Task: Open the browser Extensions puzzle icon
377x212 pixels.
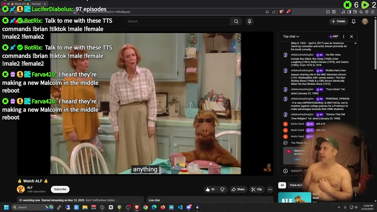Action: pyautogui.click(x=328, y=12)
